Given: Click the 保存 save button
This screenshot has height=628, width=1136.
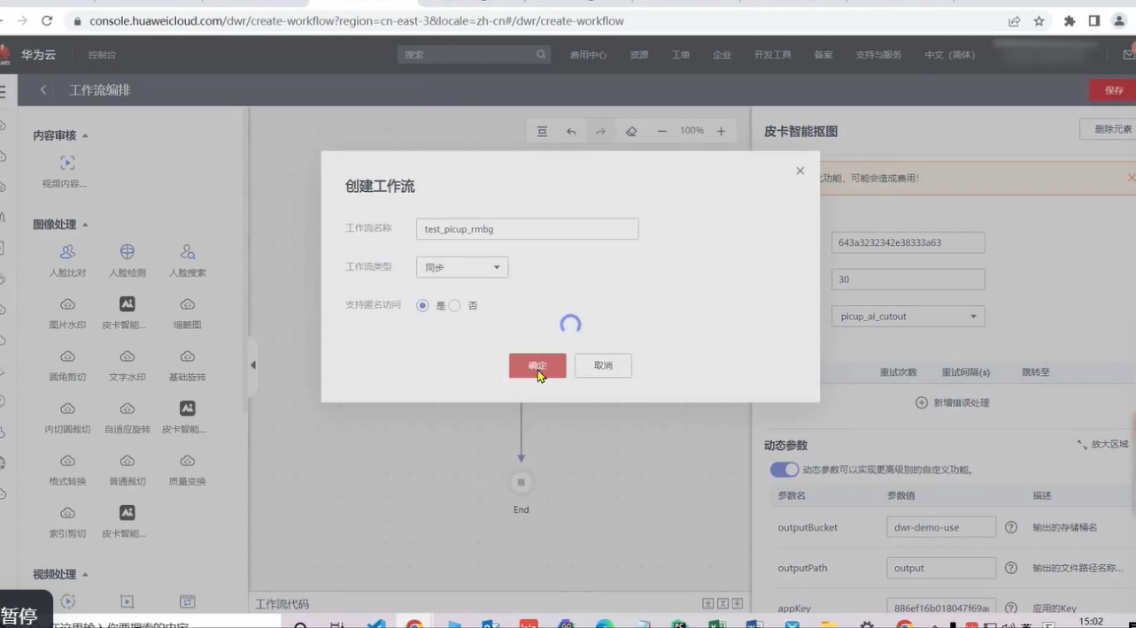Looking at the screenshot, I should [x=1113, y=90].
